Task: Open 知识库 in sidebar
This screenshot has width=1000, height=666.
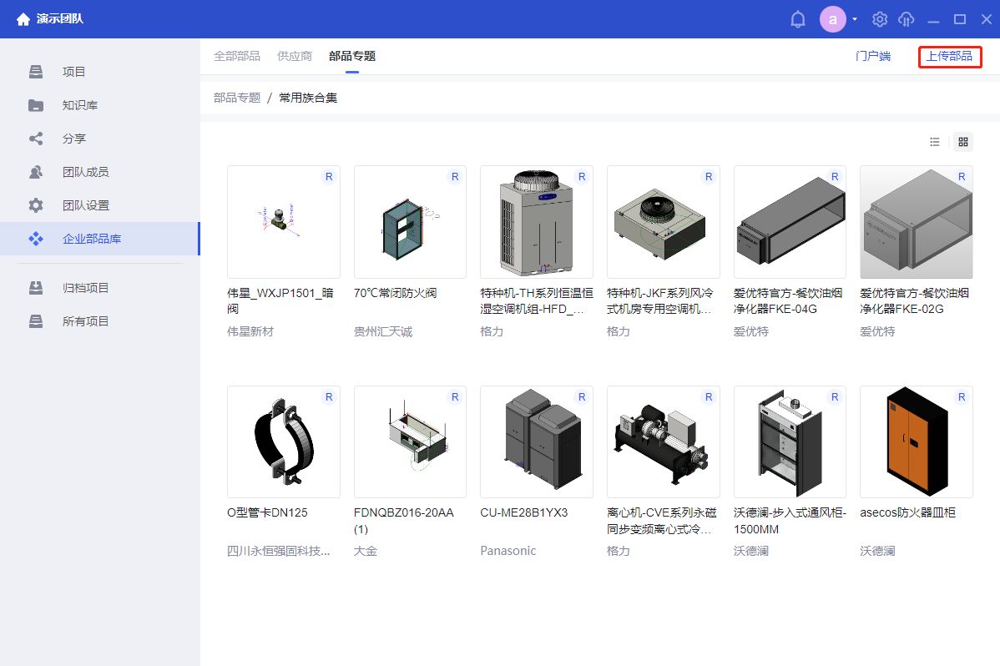Action: (100, 105)
